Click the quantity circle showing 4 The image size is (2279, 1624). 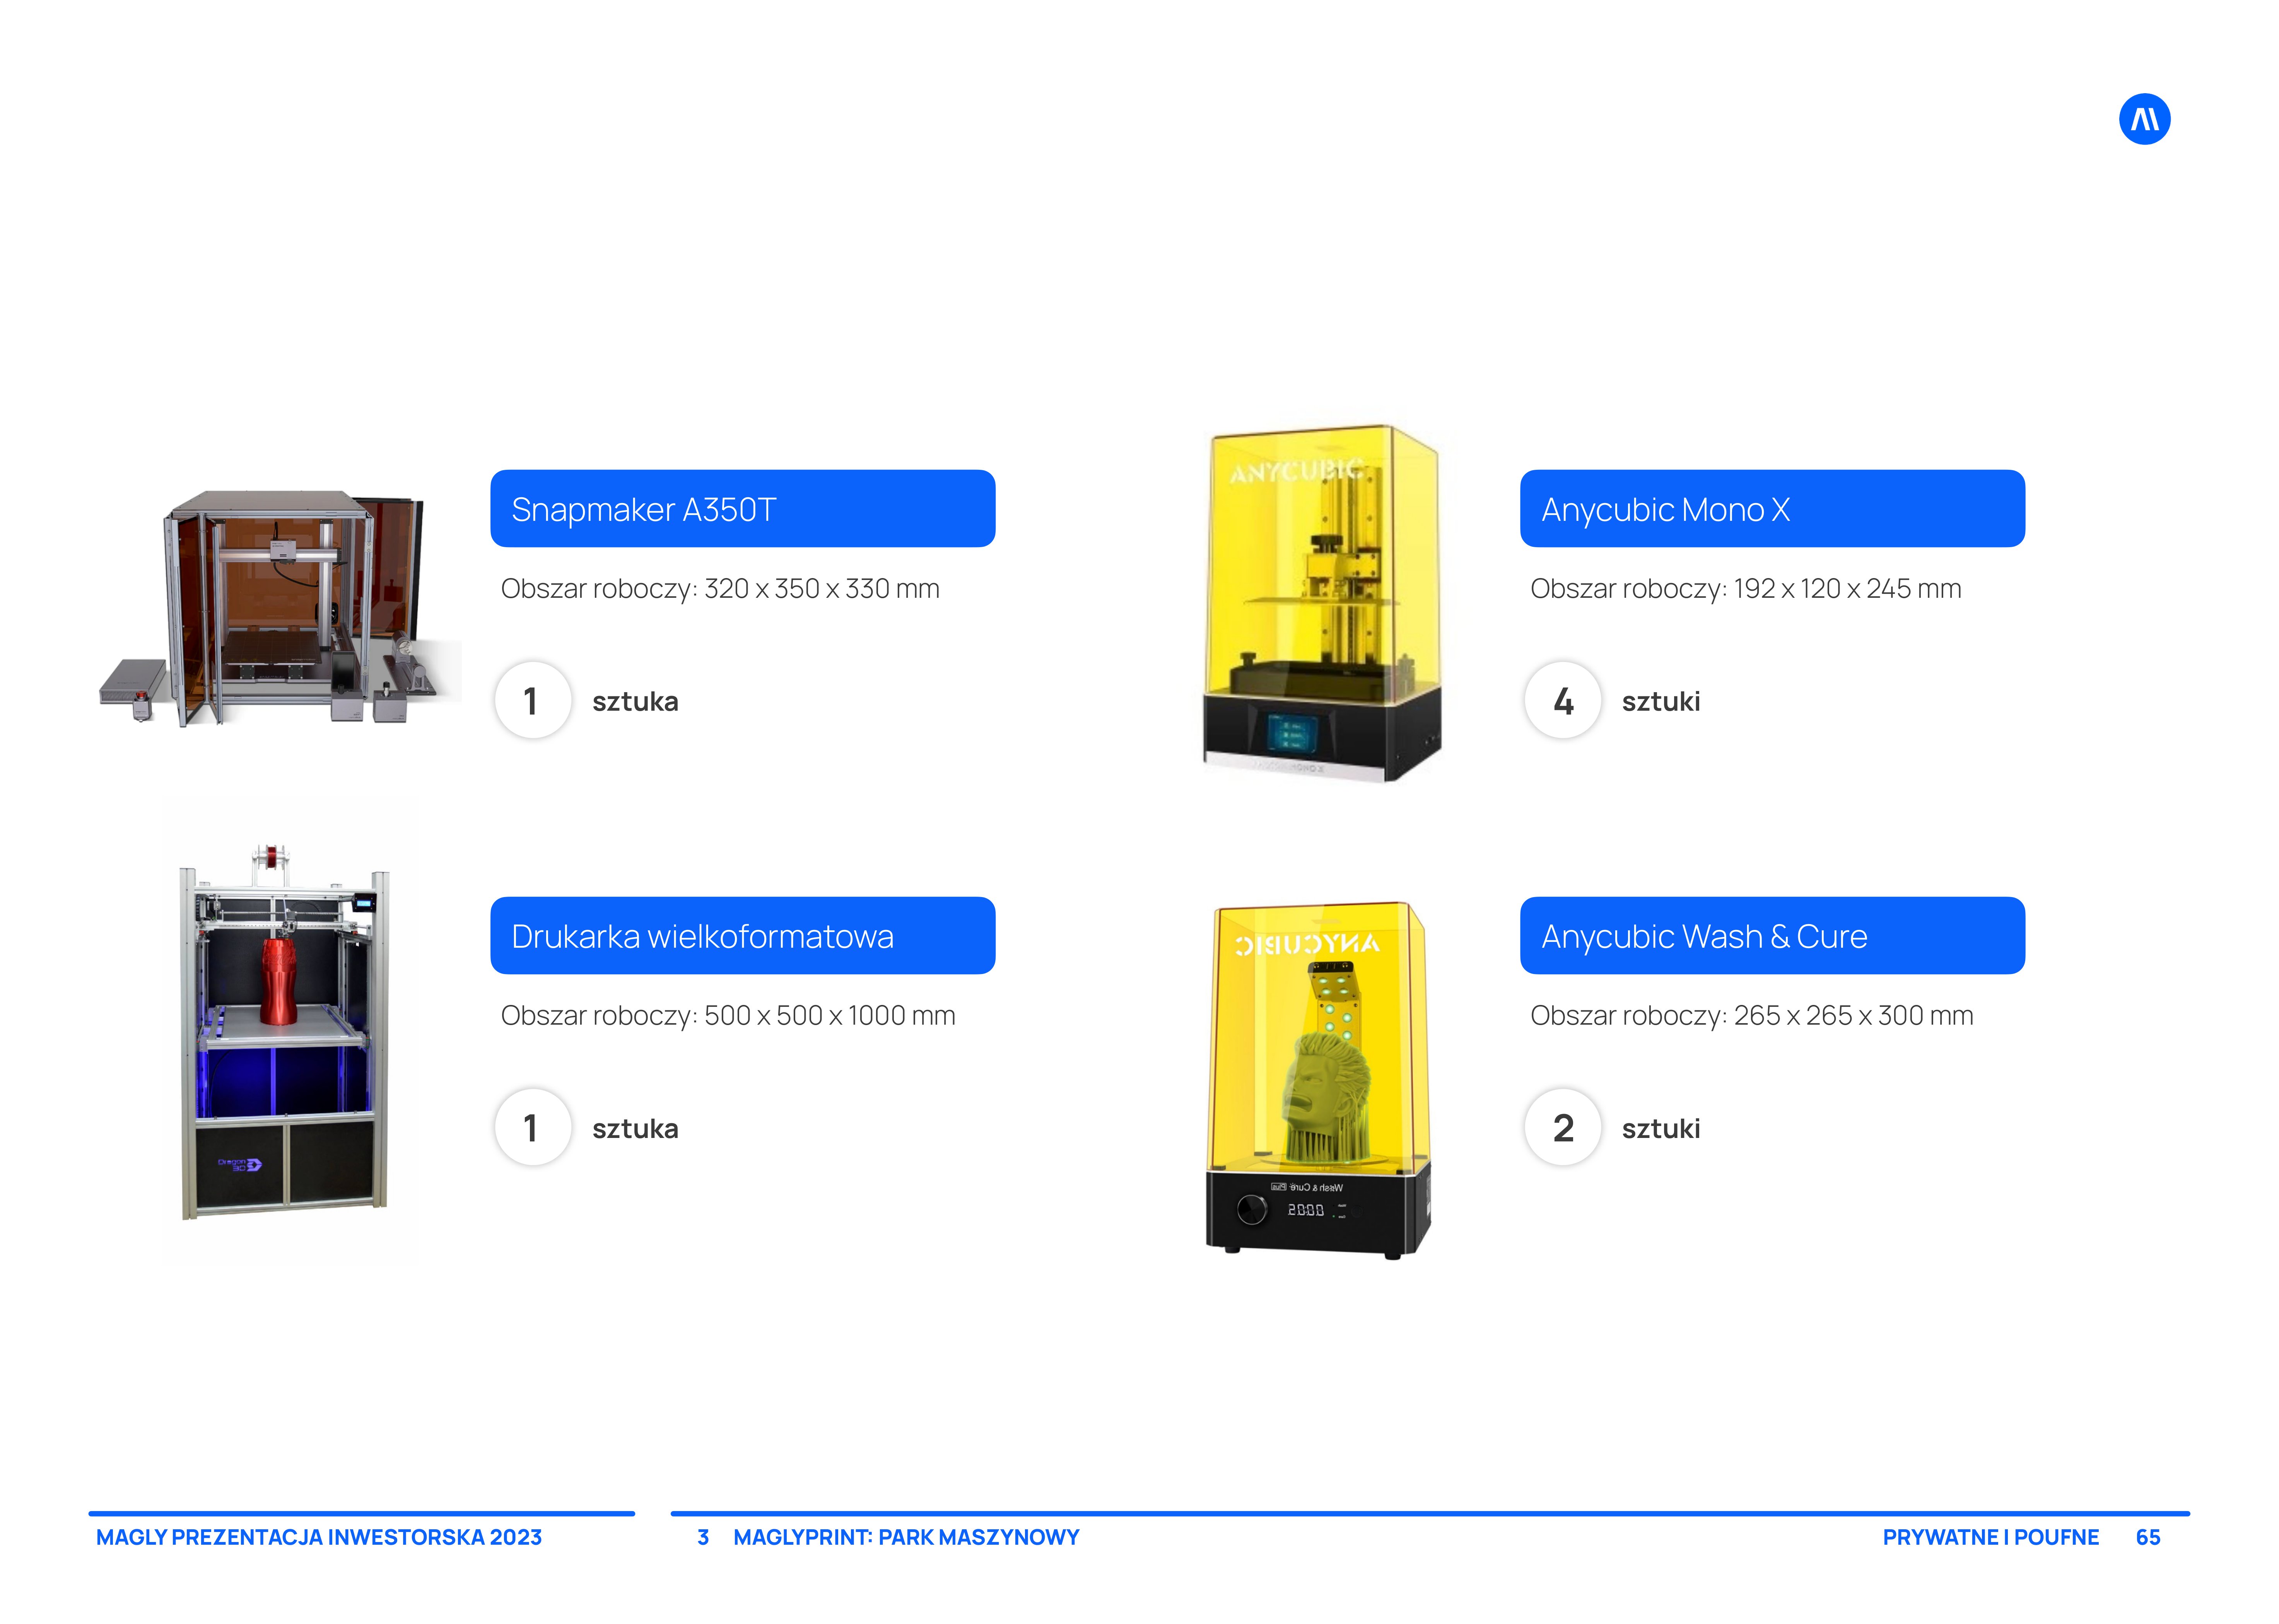pos(1563,700)
